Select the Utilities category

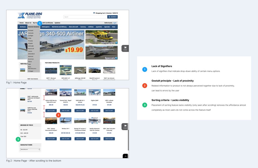[91, 27]
